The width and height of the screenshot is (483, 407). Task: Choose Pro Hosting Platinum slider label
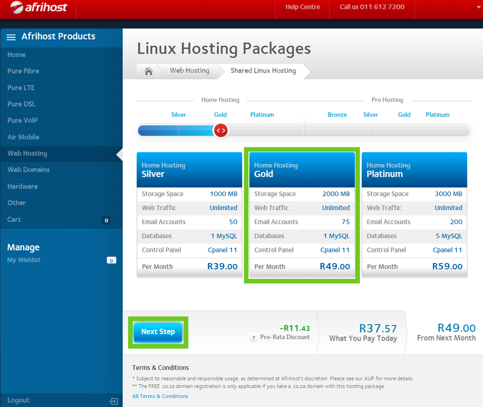click(x=437, y=115)
